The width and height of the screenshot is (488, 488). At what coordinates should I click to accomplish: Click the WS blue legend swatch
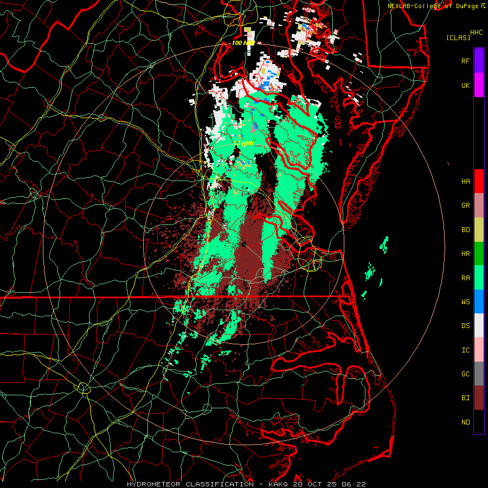[x=479, y=301]
